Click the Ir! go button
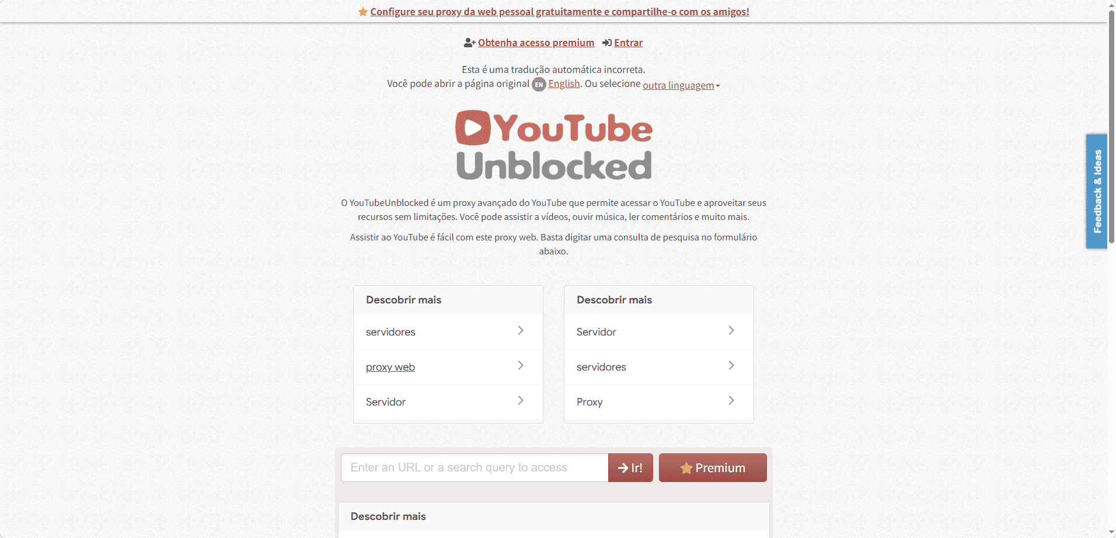1116x538 pixels. pos(630,468)
